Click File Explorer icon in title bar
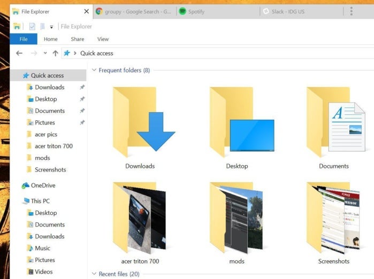The image size is (374, 279). coord(17,26)
